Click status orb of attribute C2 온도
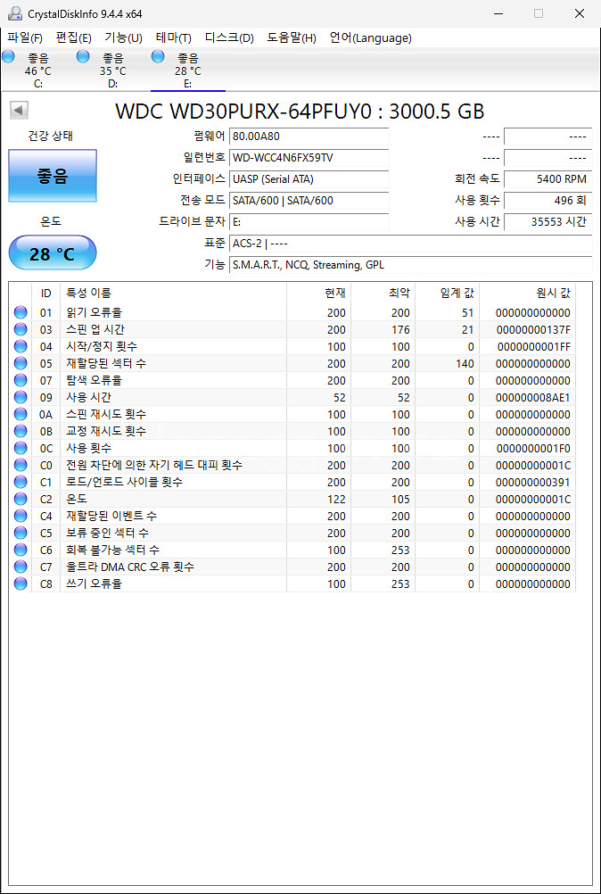 (21, 499)
